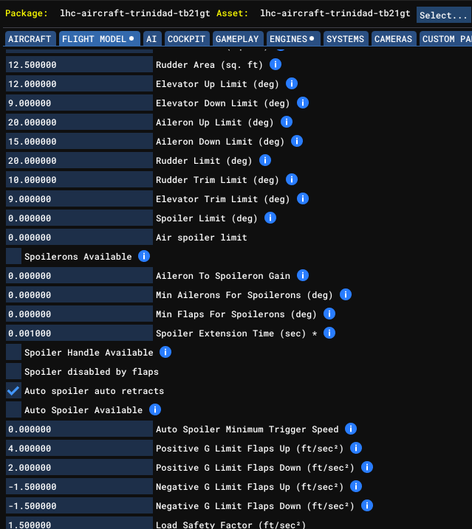472x529 pixels.
Task: Switch to the AIRCRAFT tab
Action: [x=30, y=39]
